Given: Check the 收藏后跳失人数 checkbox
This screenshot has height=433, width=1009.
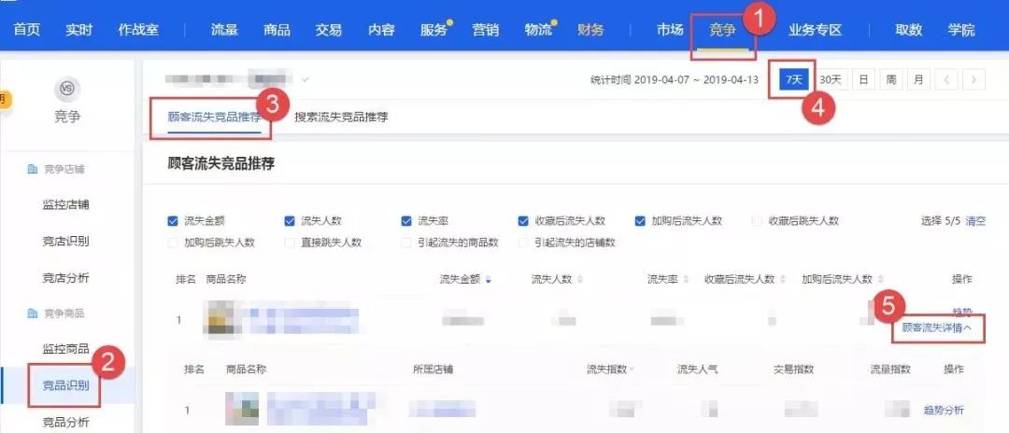Looking at the screenshot, I should pyautogui.click(x=757, y=221).
